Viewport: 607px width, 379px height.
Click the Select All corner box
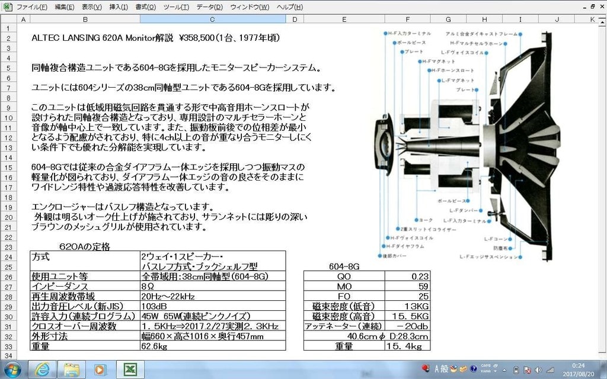pos(8,19)
